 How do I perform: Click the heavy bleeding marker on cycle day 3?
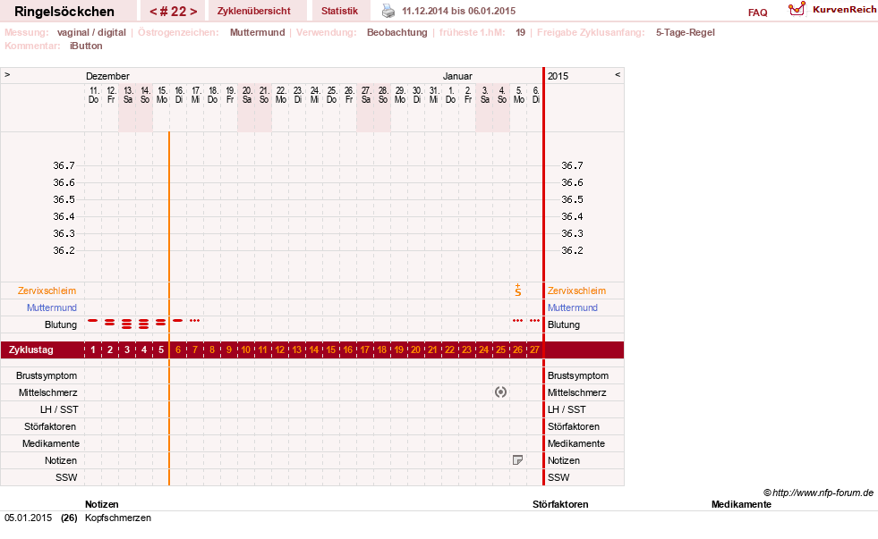[127, 324]
